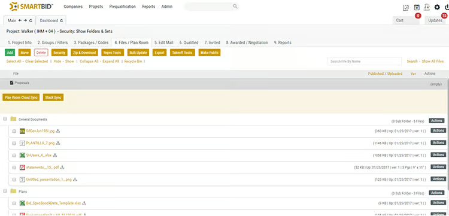Download statements__15_.pdf via its download icon
The width and height of the screenshot is (449, 216).
pos(62,168)
